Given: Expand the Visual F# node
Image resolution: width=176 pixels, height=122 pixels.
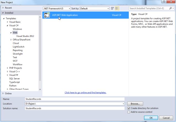Looking at the screenshot, I should tap(7, 75).
